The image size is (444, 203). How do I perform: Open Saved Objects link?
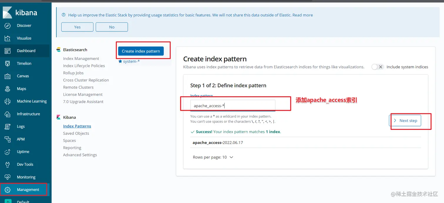pos(76,133)
